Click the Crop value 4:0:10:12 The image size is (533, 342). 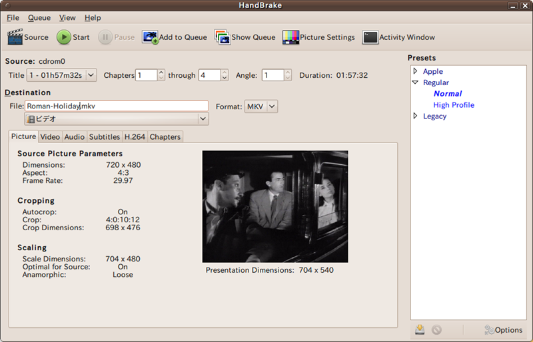[123, 220]
